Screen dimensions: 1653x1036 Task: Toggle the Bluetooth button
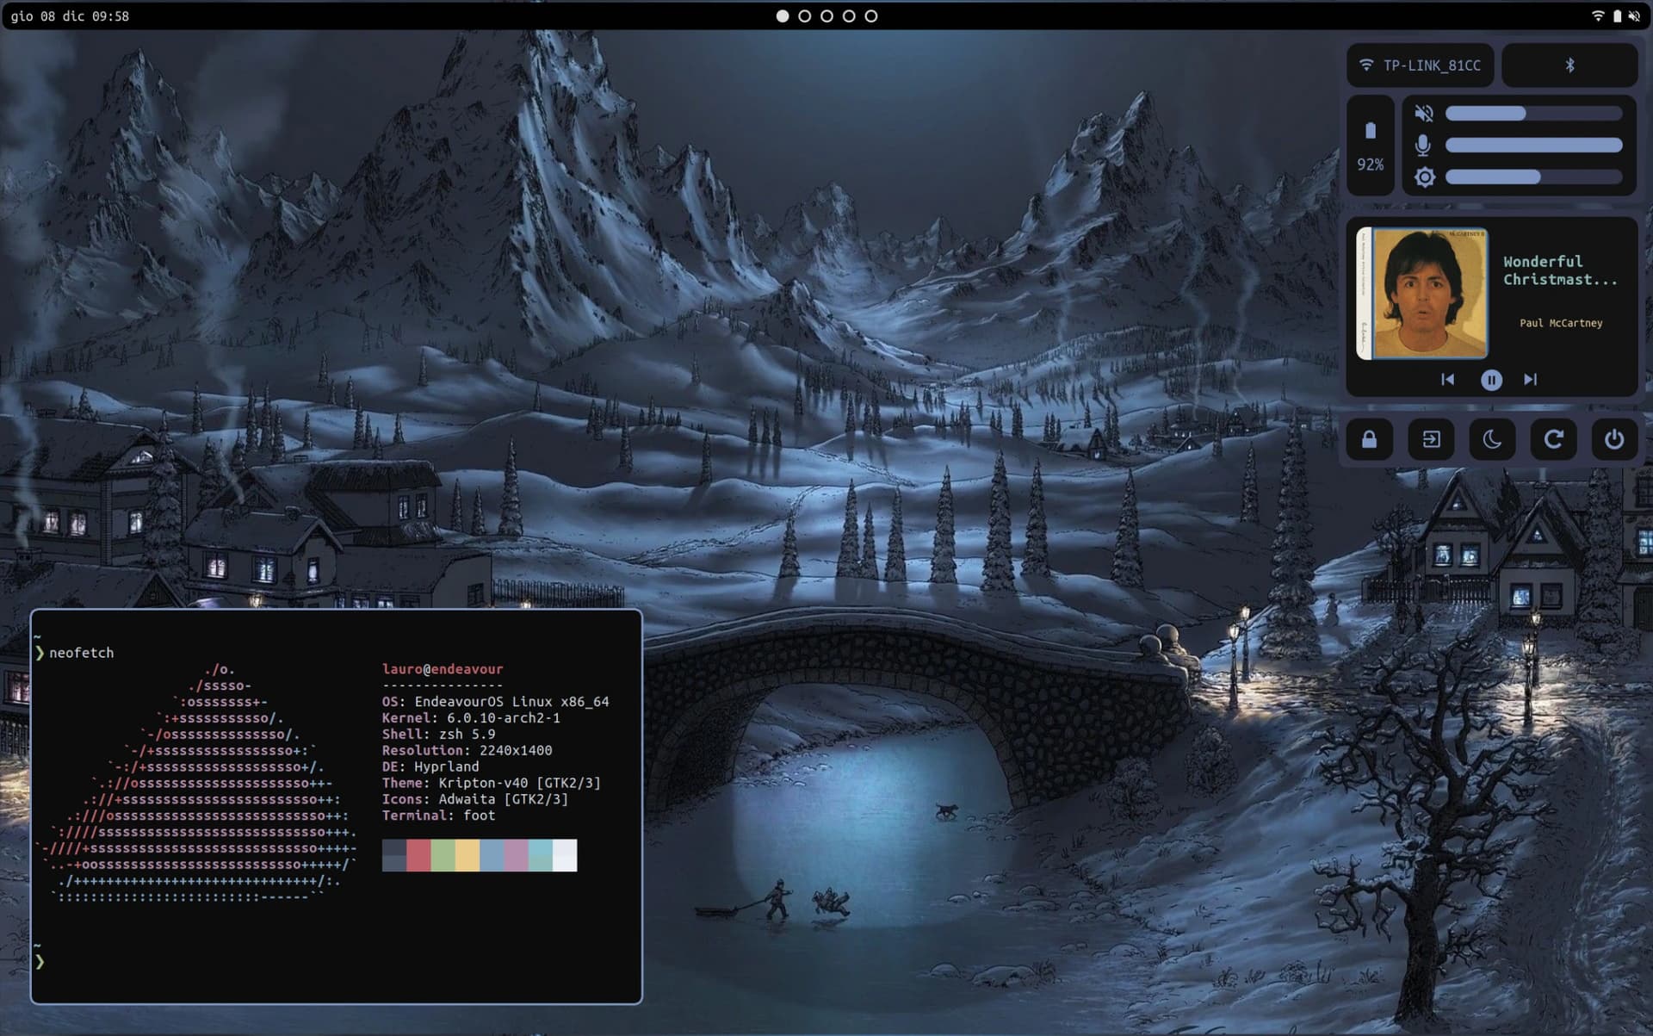1569,65
